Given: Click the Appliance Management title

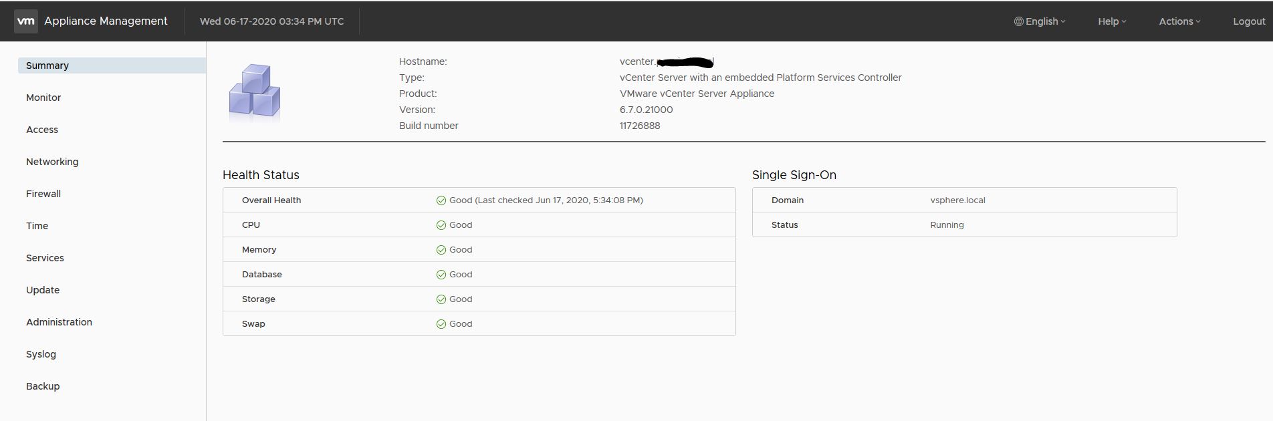Looking at the screenshot, I should [x=106, y=21].
